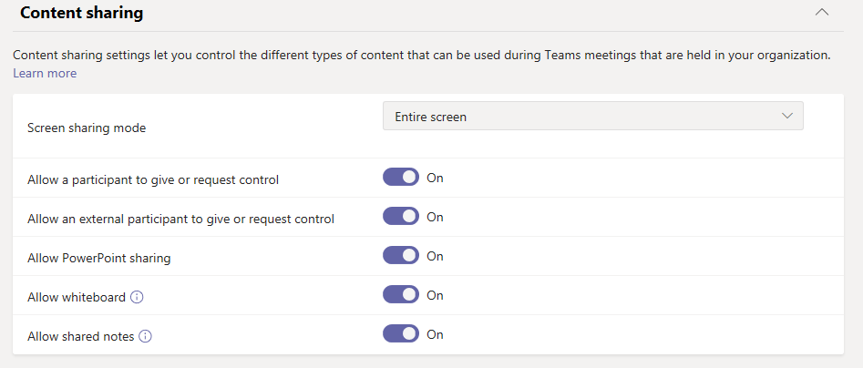Click the On text beside PowerPoint sharing toggle
The width and height of the screenshot is (863, 368).
435,256
